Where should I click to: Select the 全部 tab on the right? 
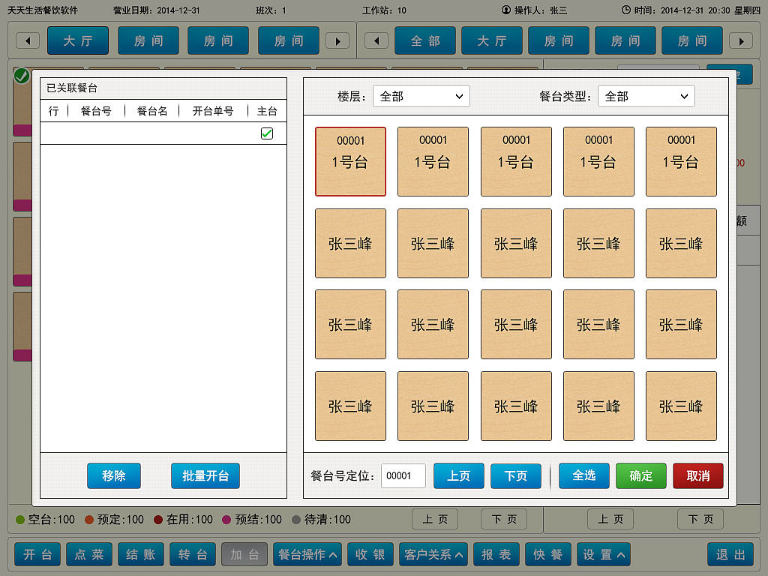click(x=425, y=40)
